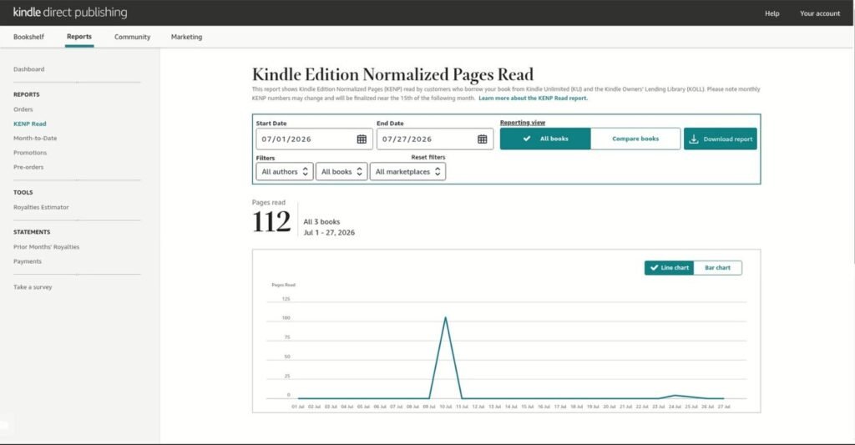Click the Download report button
This screenshot has width=855, height=445.
coord(721,139)
